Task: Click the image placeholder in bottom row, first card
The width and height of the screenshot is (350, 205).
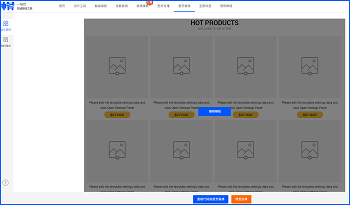Action: (117, 150)
